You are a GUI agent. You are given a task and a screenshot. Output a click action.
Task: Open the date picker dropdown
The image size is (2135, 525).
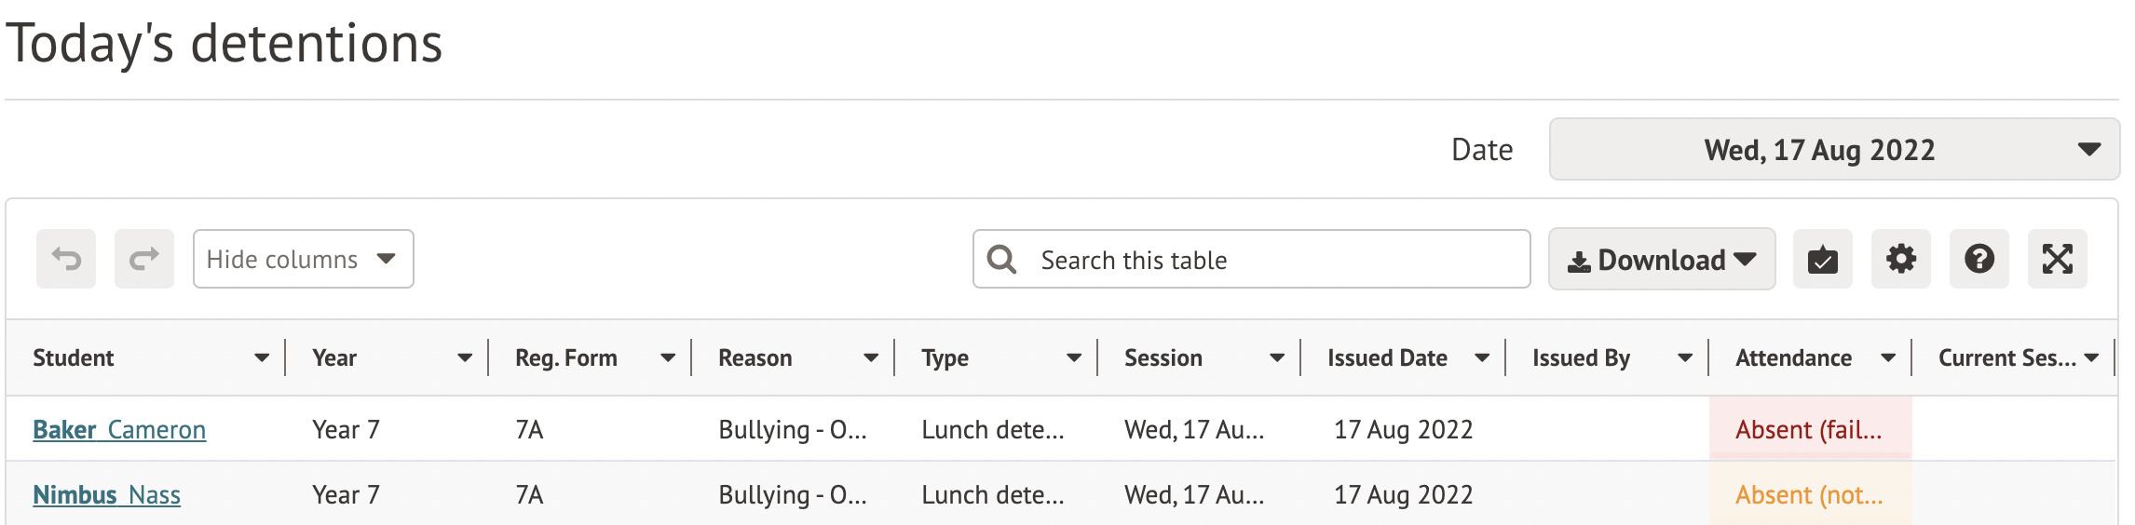click(x=1833, y=149)
